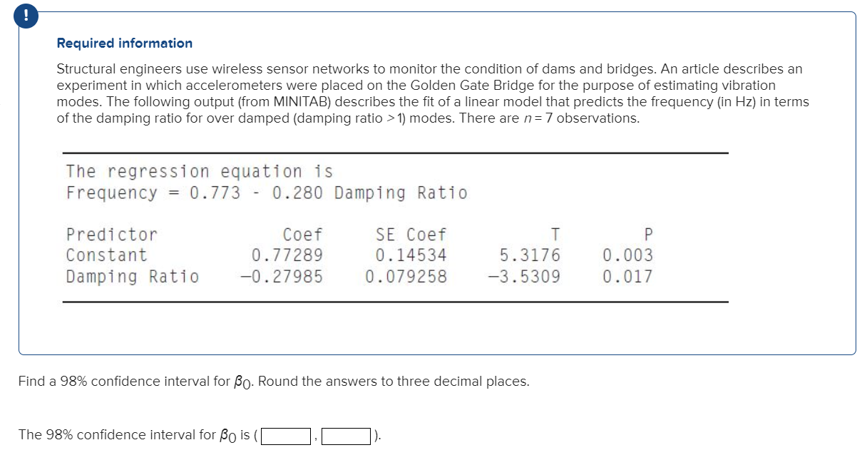Viewport: 867px width, 455px height.
Task: Select the SE Coef value 0.14534
Action: (412, 255)
